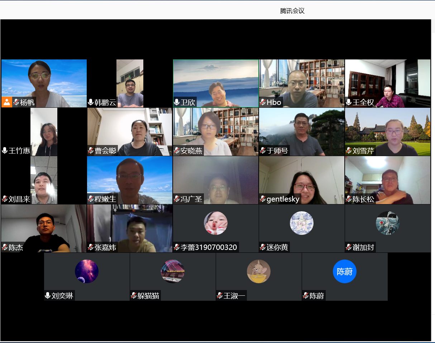Click the name label 谢加封
This screenshot has width=435, height=343.
coord(363,247)
